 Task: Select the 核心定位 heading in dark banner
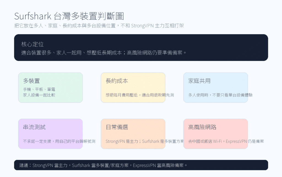[x=32, y=44]
